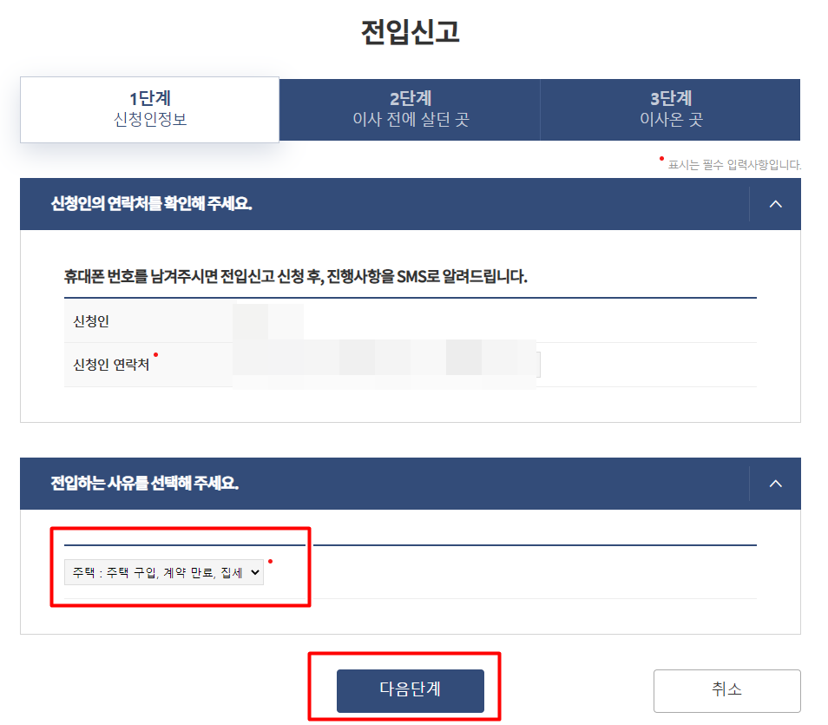The height and width of the screenshot is (725, 828).
Task: Open the 주택 : 주택 구입 reason dropdown
Action: 164,572
